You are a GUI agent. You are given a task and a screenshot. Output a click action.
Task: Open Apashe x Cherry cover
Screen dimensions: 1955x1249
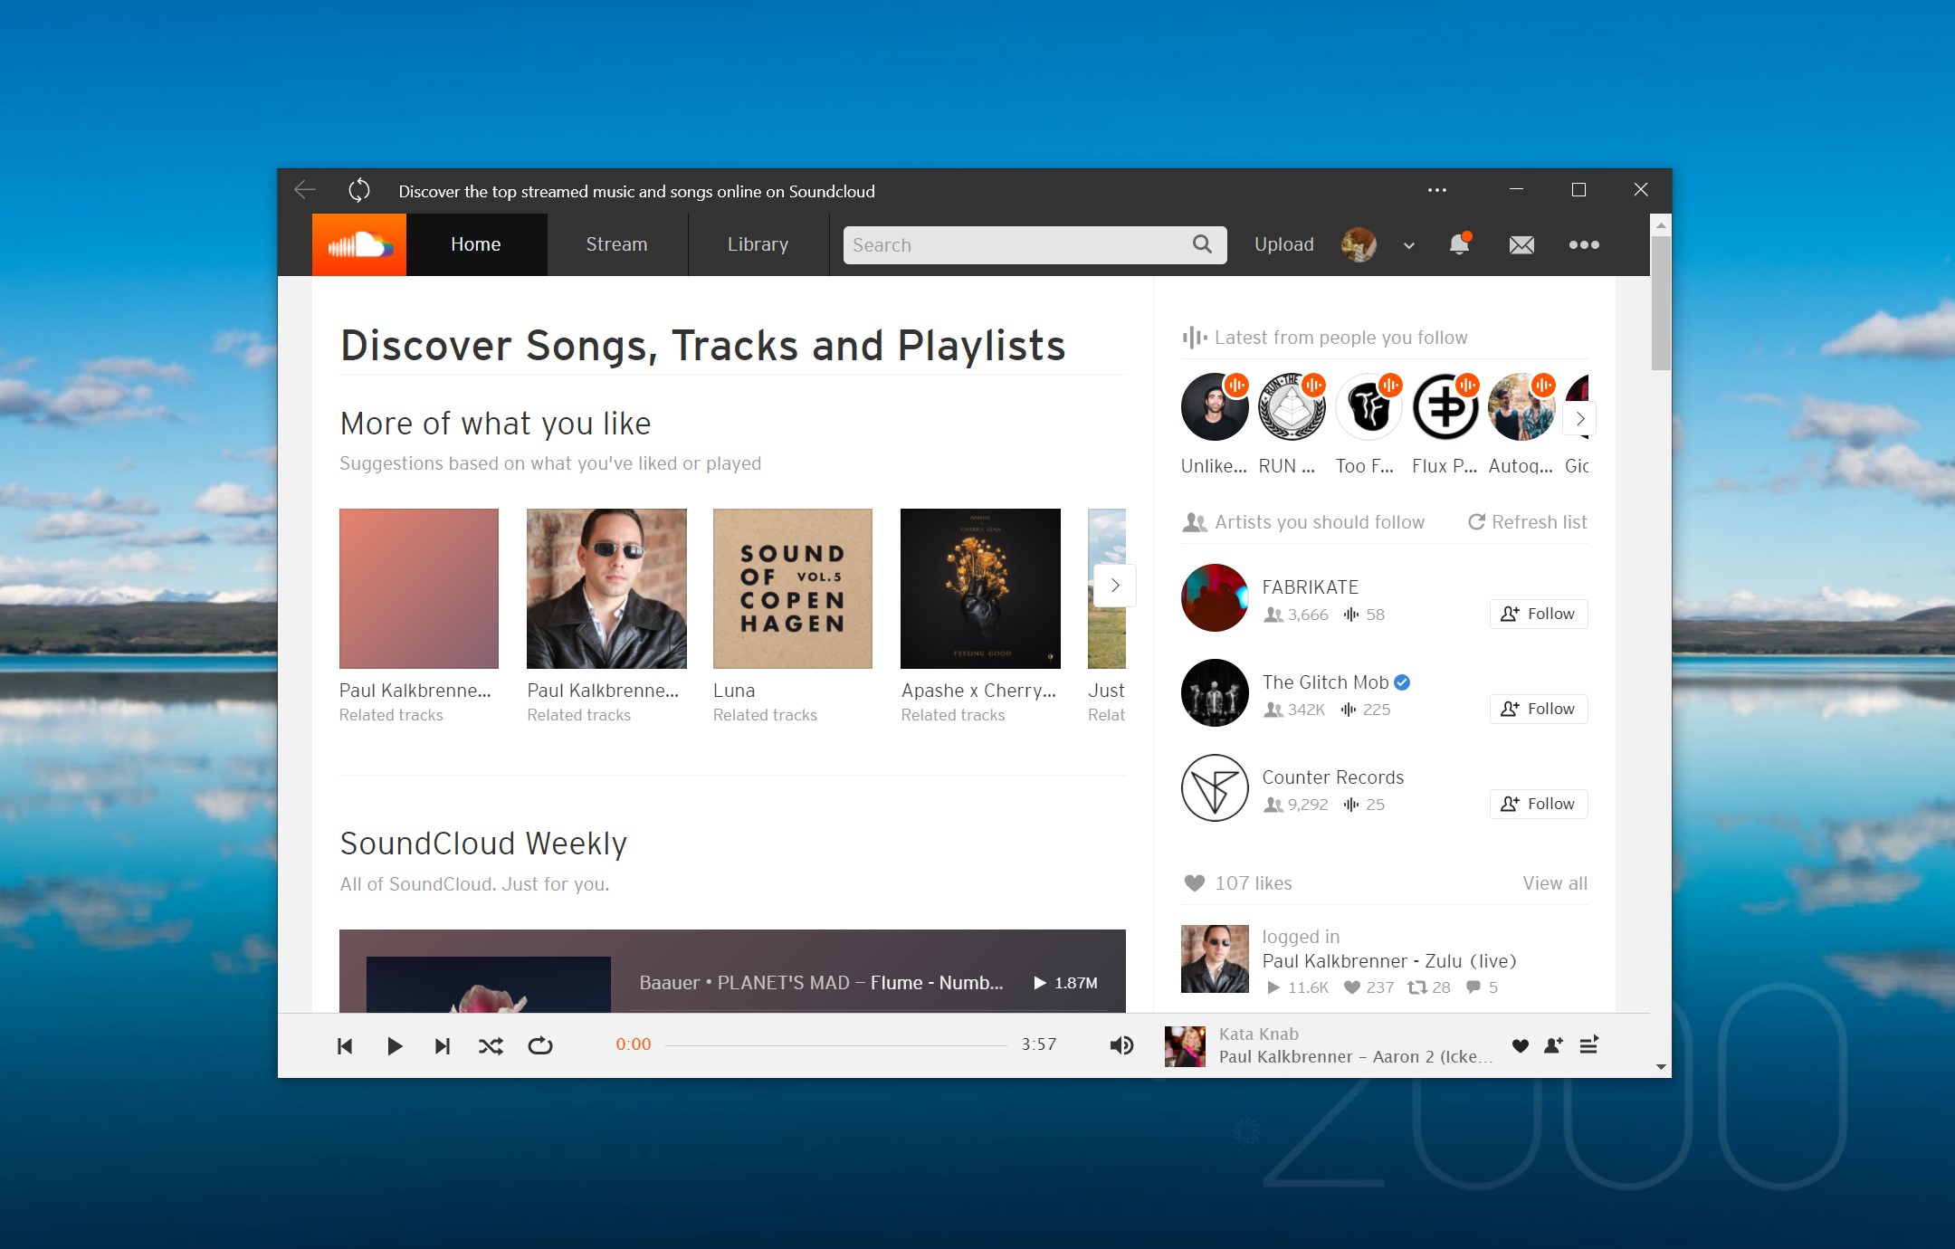[x=980, y=588]
